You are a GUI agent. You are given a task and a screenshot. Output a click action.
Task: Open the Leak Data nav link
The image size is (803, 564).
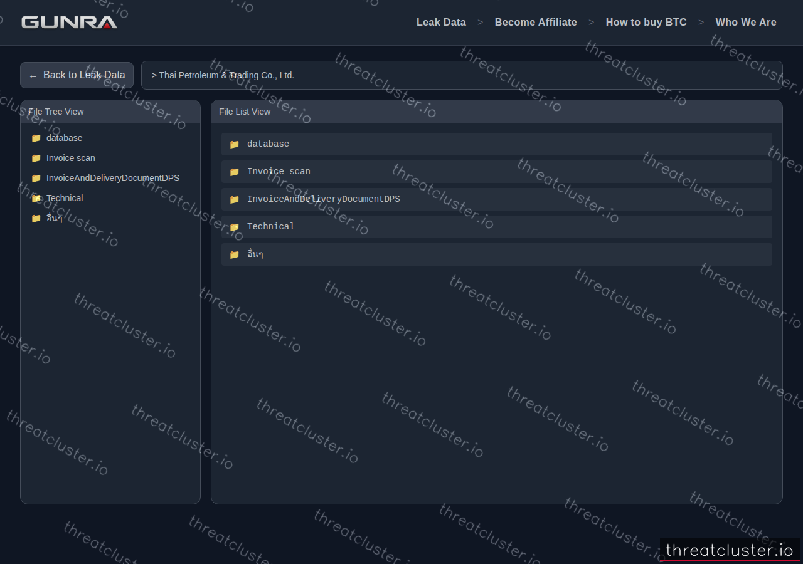(x=441, y=23)
